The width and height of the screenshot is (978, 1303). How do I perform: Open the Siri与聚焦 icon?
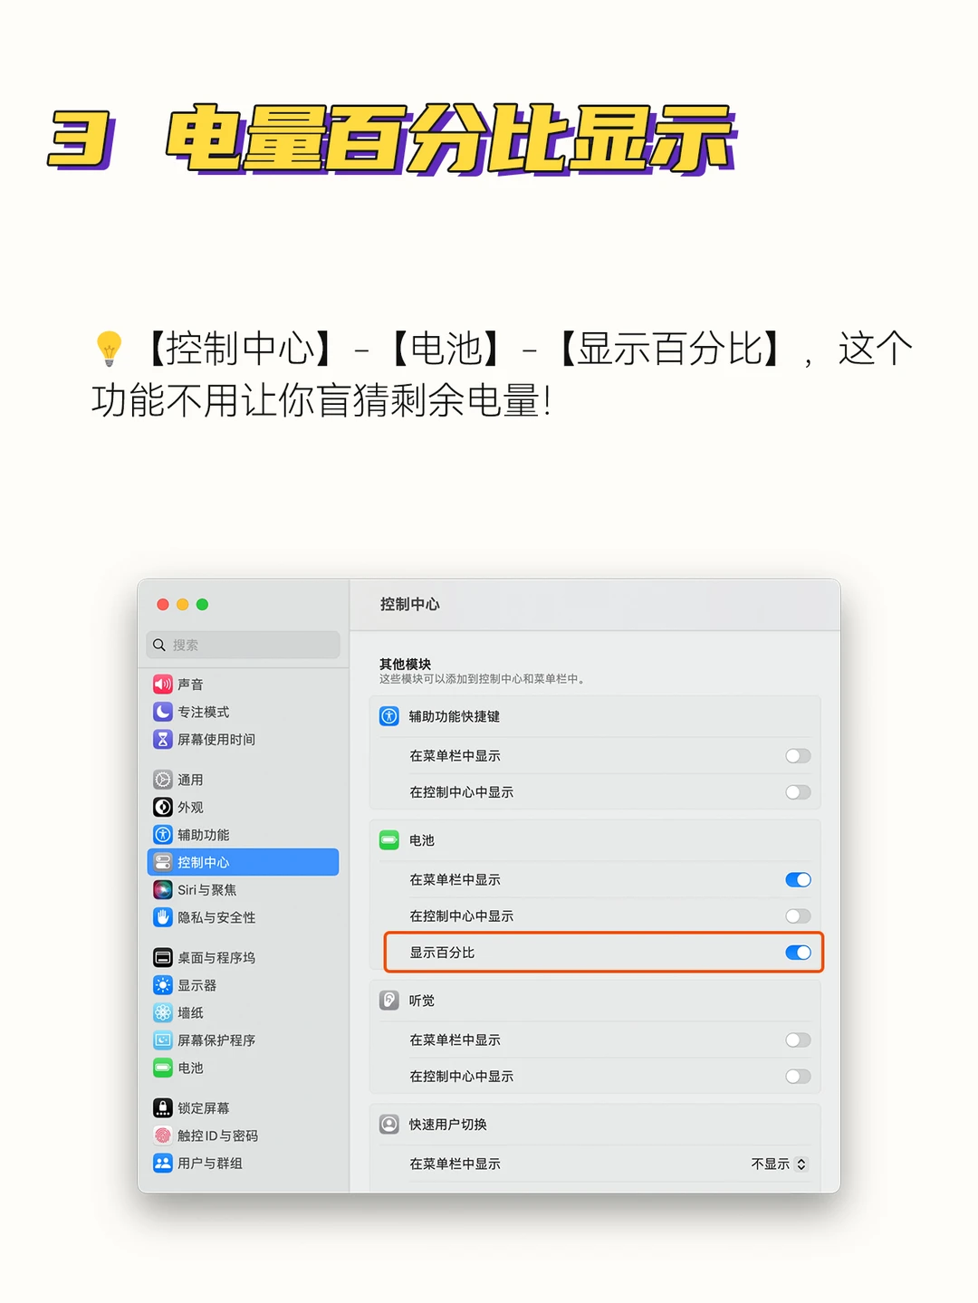click(163, 889)
